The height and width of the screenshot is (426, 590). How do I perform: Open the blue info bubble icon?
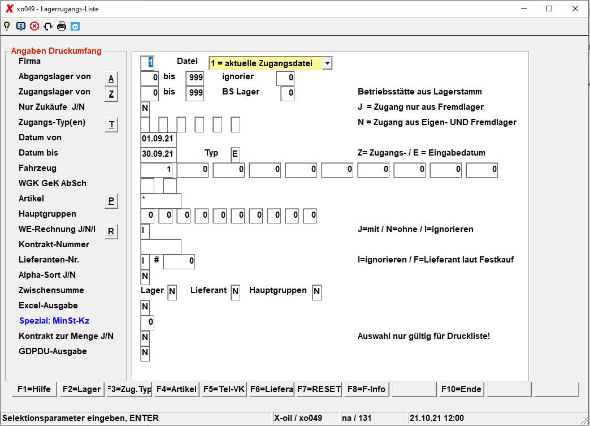click(21, 27)
